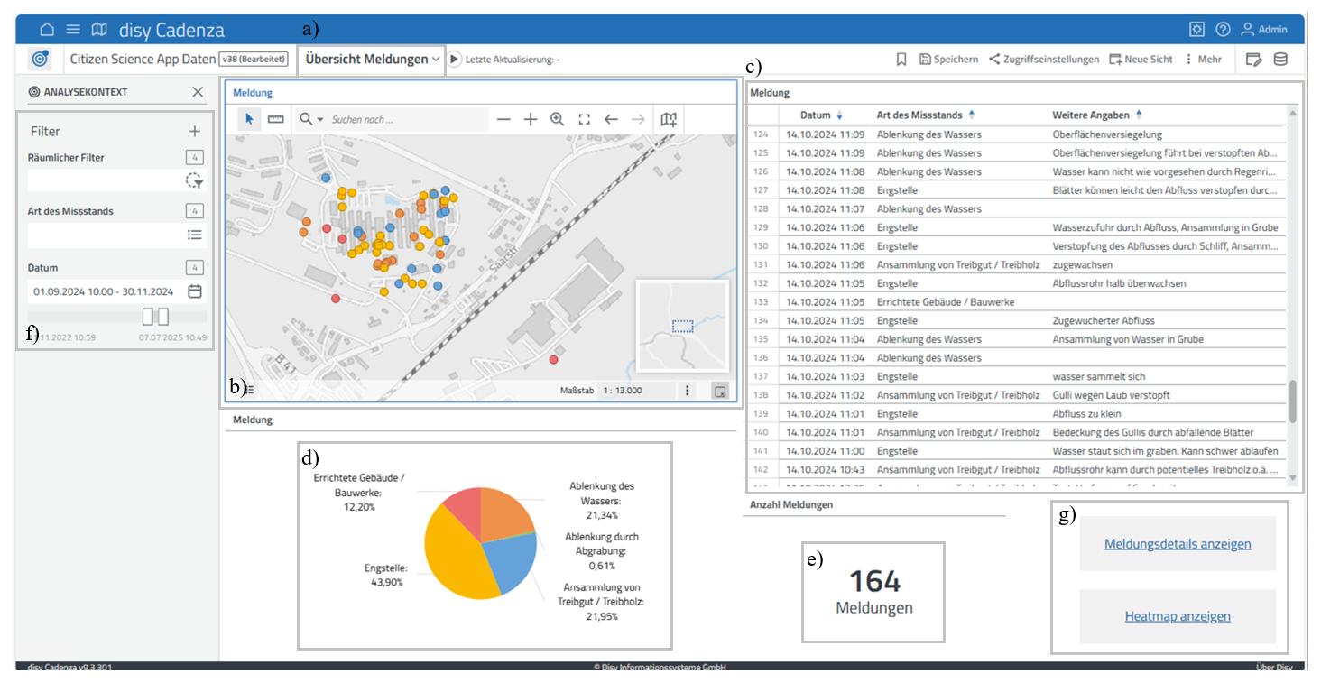The width and height of the screenshot is (1321, 683).
Task: Open the Admin user menu
Action: tap(1264, 29)
